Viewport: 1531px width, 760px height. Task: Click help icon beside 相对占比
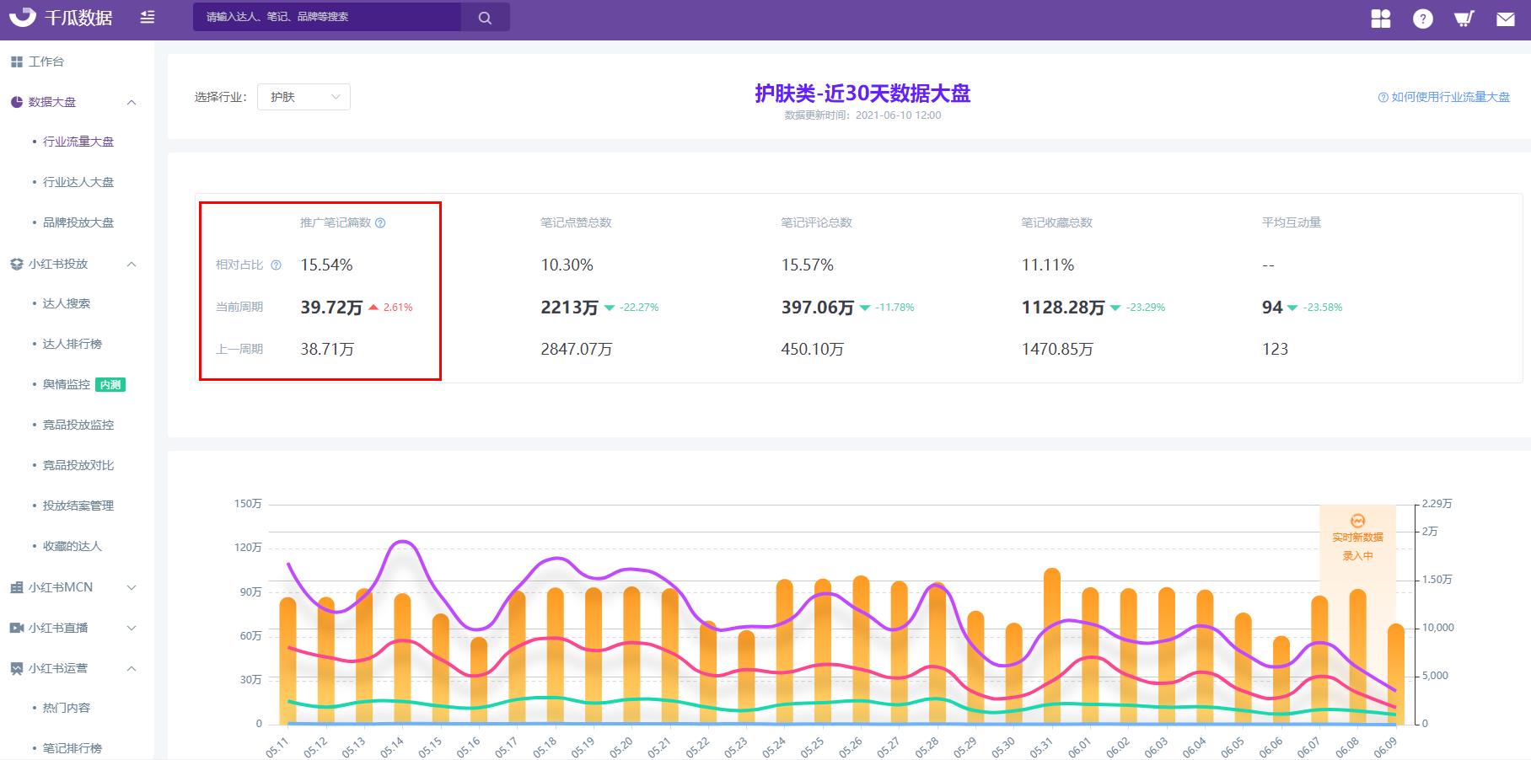(276, 265)
